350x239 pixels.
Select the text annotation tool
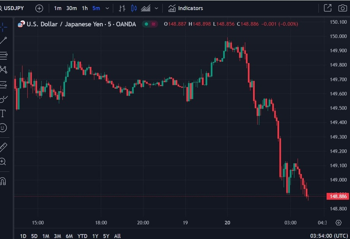[3, 113]
